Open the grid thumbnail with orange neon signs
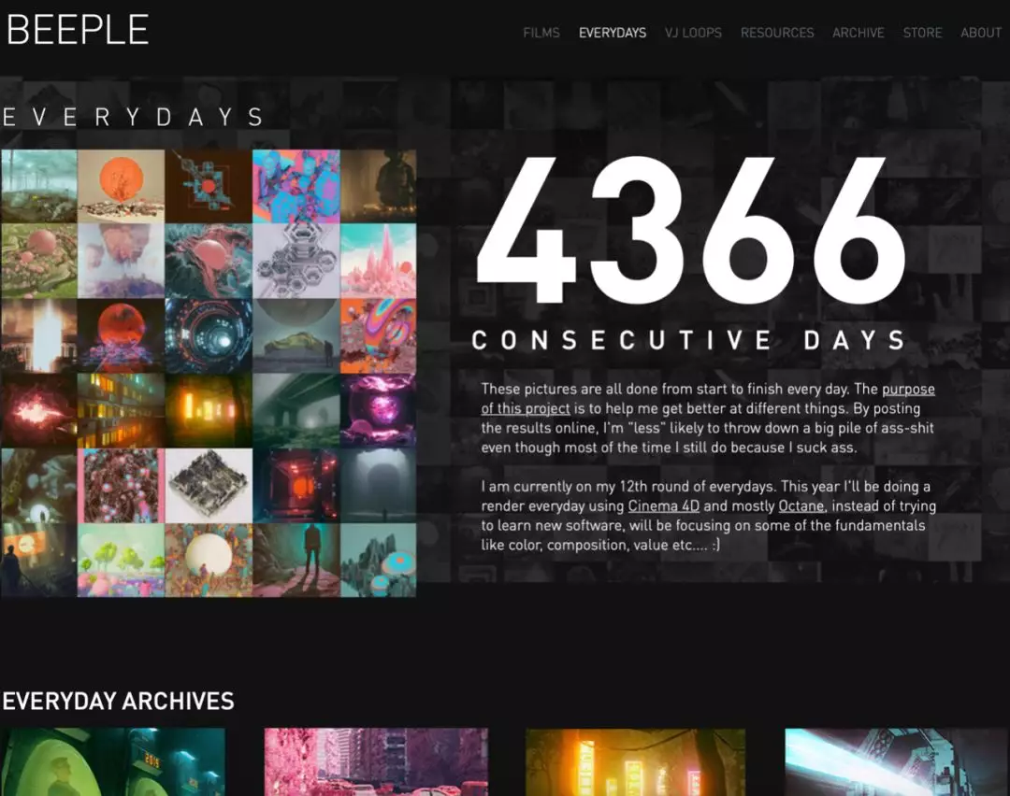 tap(209, 410)
